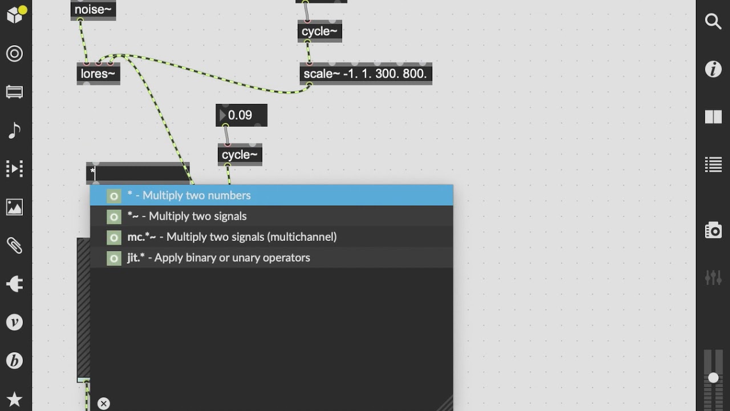Close the autocomplete list with X button
The image size is (730, 411).
tap(103, 404)
